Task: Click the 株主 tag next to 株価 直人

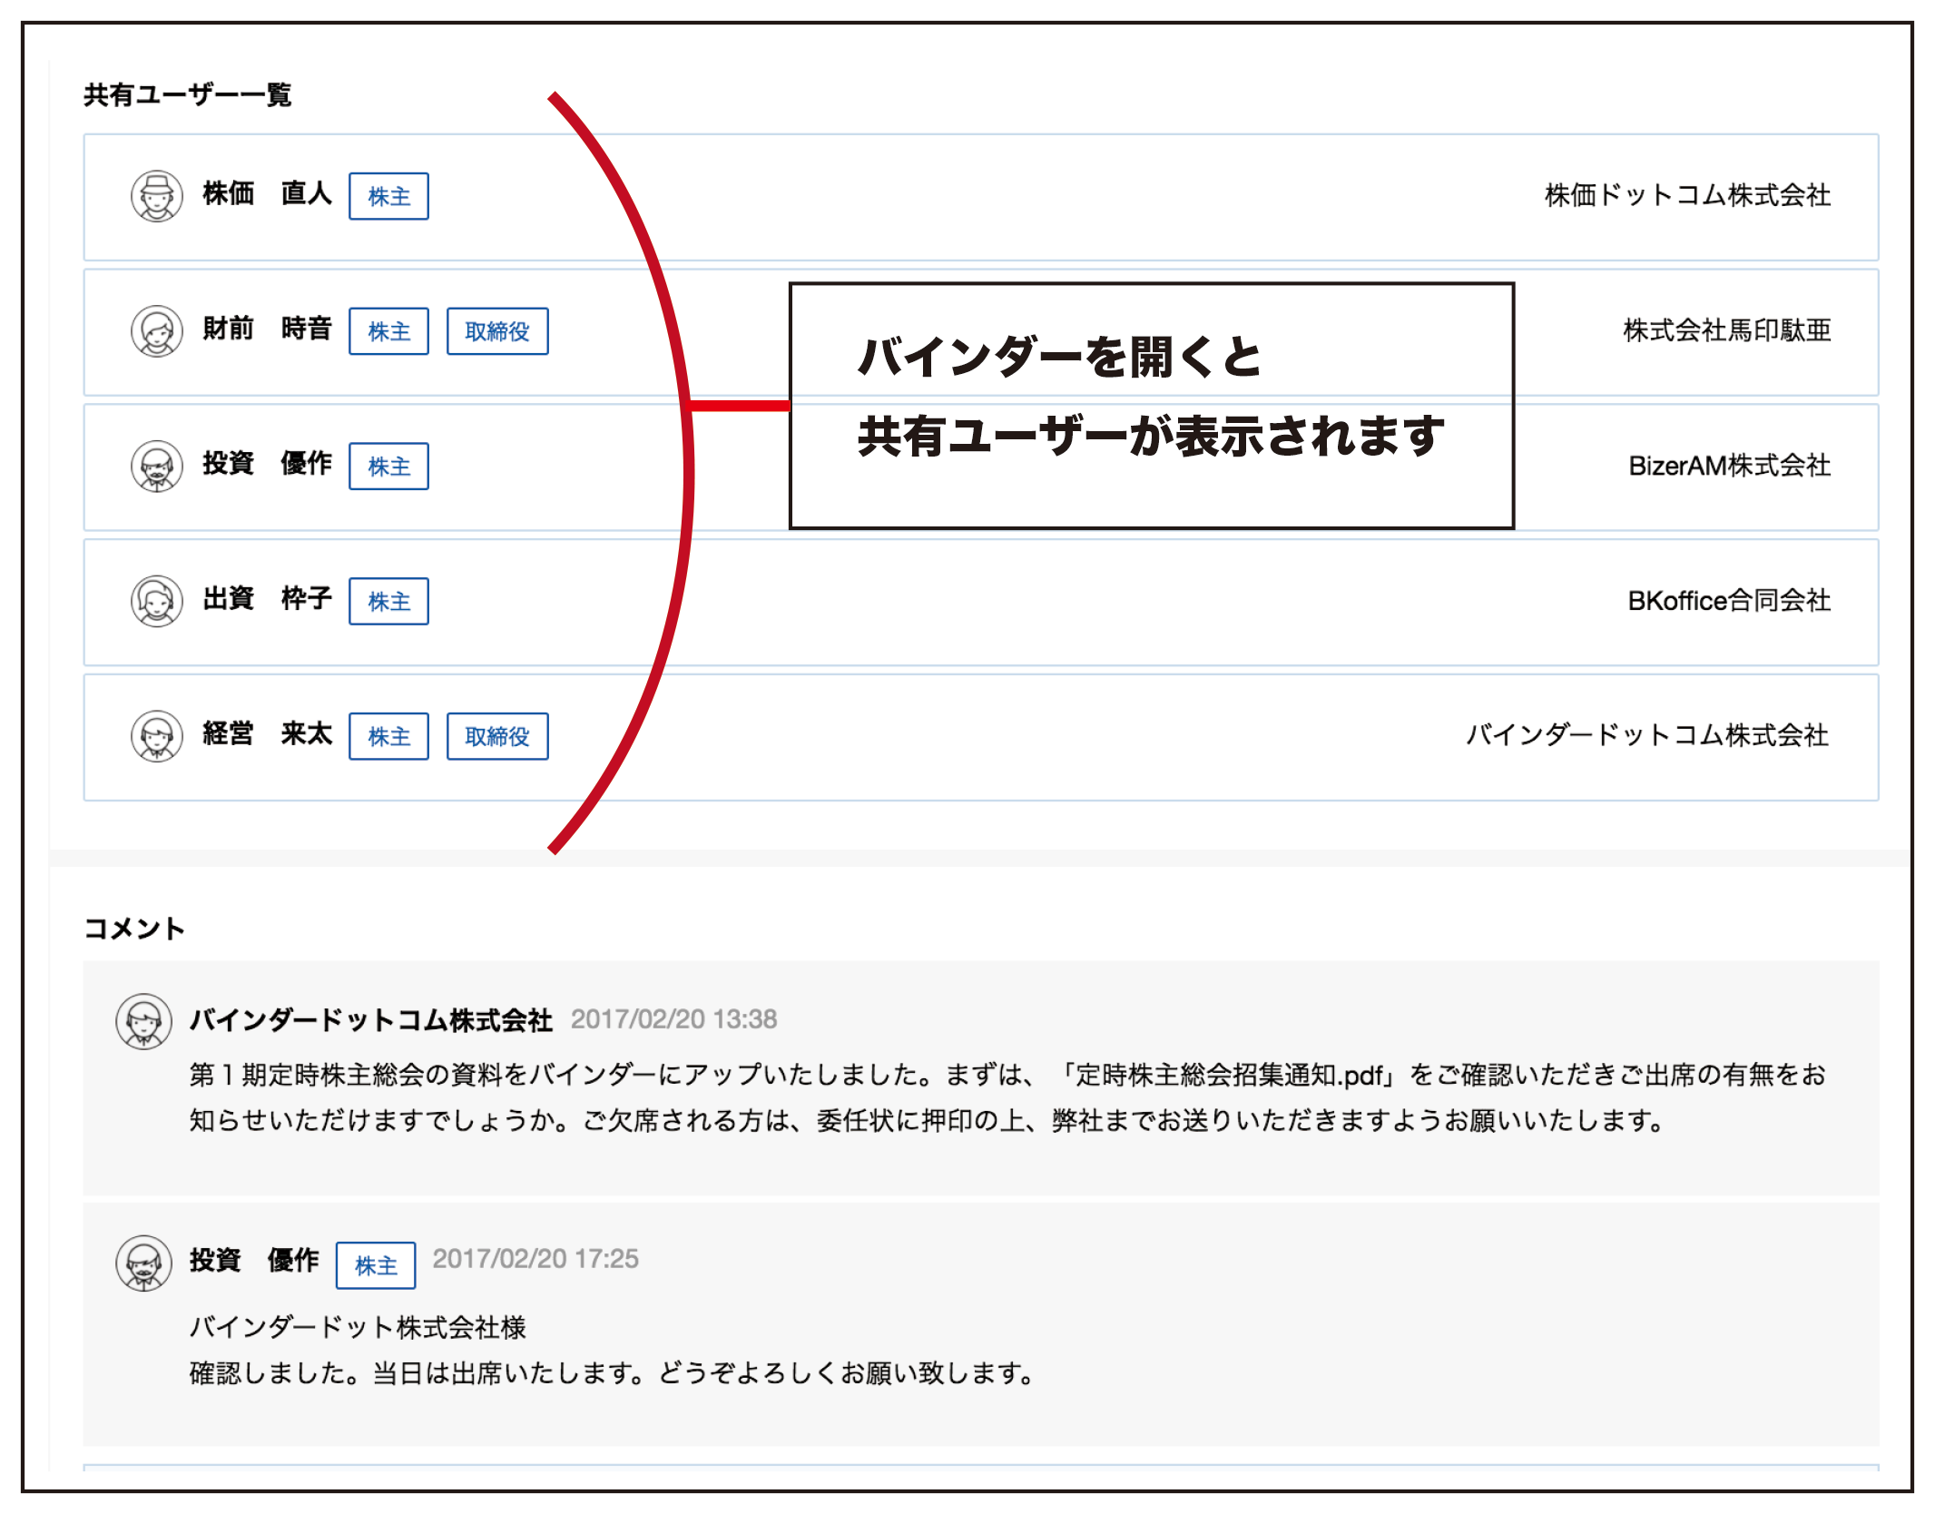Action: click(x=388, y=196)
